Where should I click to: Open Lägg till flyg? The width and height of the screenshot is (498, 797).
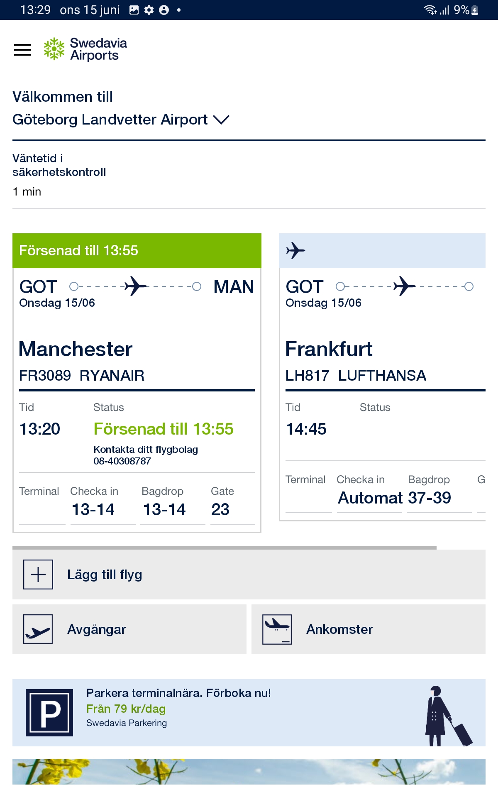(x=249, y=575)
